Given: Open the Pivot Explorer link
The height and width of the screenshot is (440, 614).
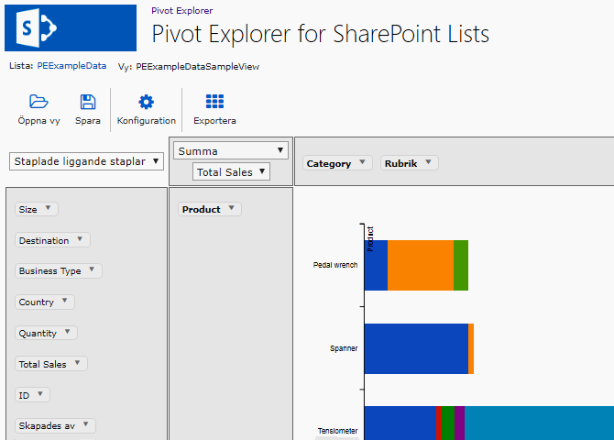Looking at the screenshot, I should click(182, 11).
